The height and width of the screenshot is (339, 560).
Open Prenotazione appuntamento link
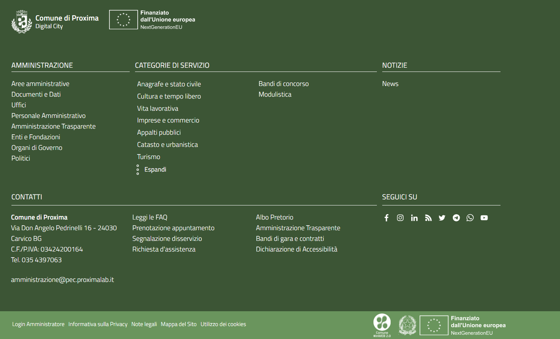click(173, 228)
